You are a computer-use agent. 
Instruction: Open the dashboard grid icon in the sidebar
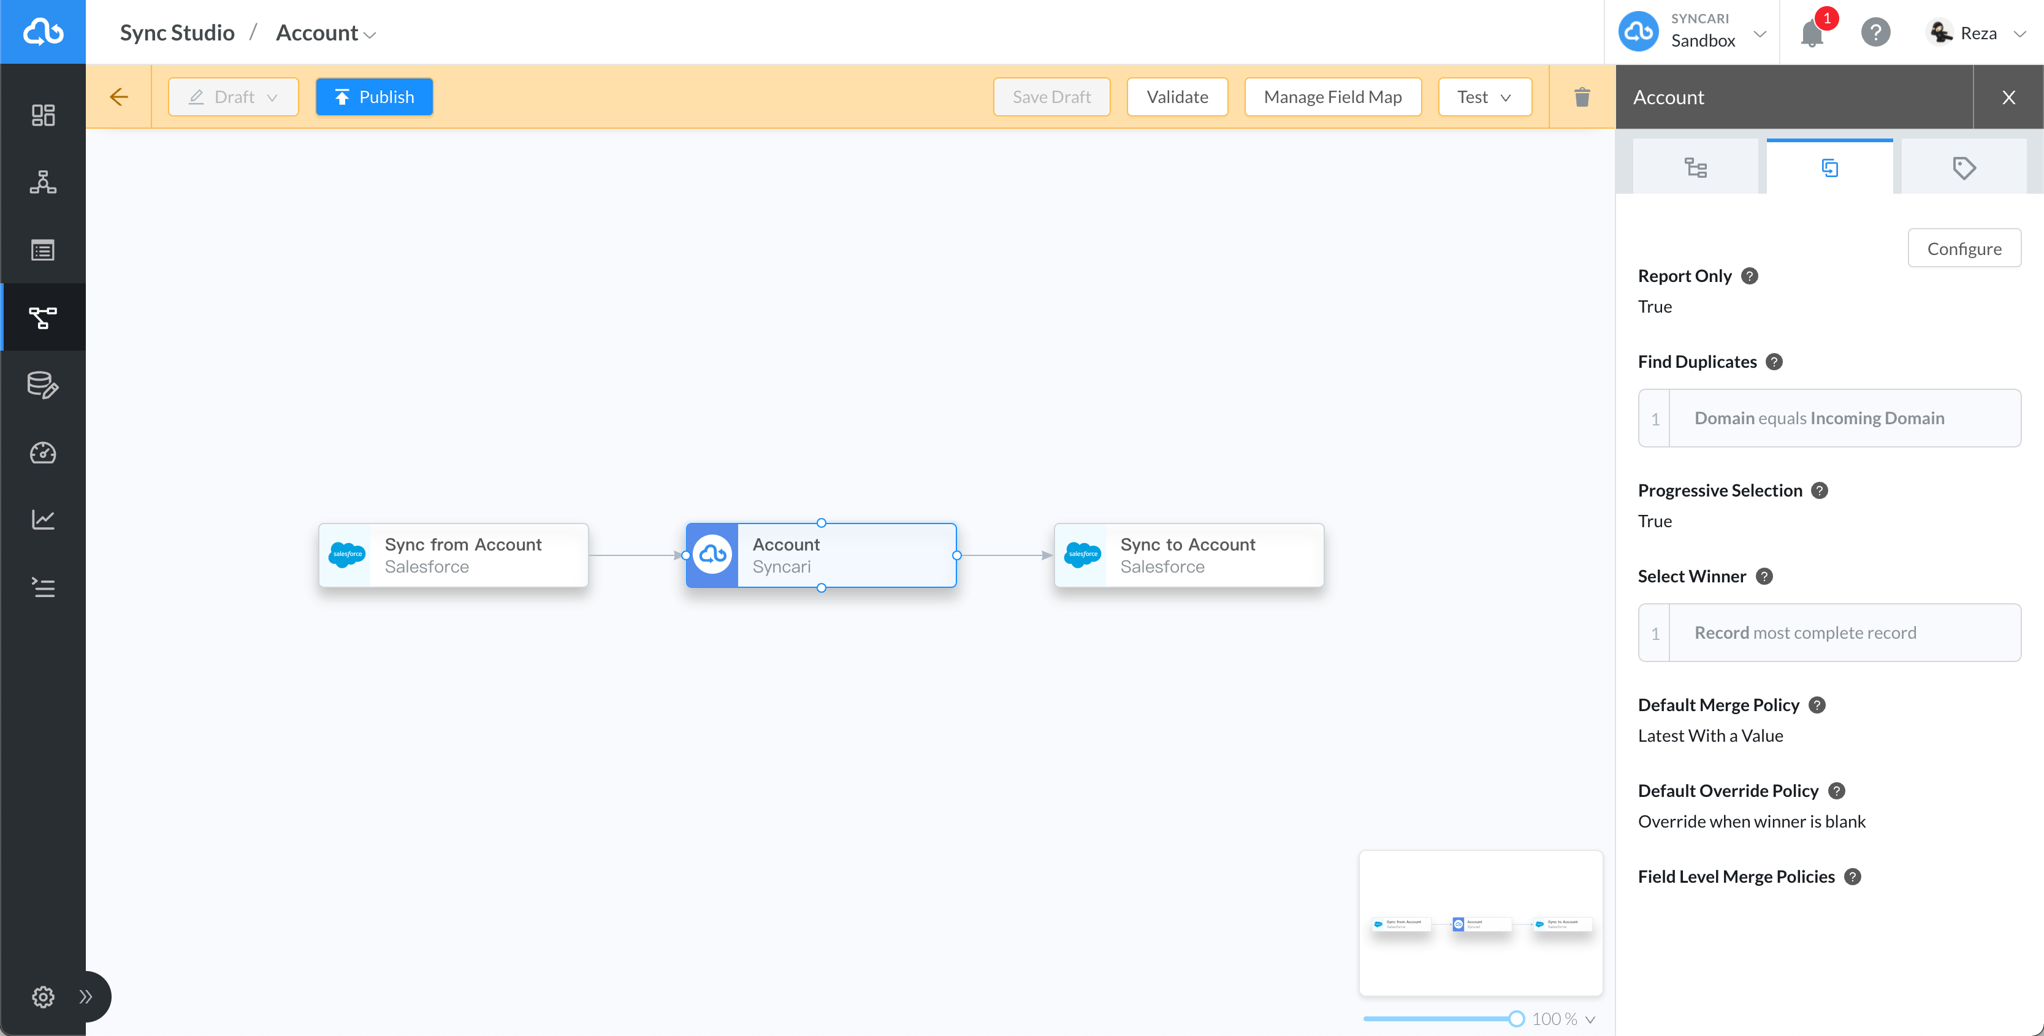click(43, 115)
